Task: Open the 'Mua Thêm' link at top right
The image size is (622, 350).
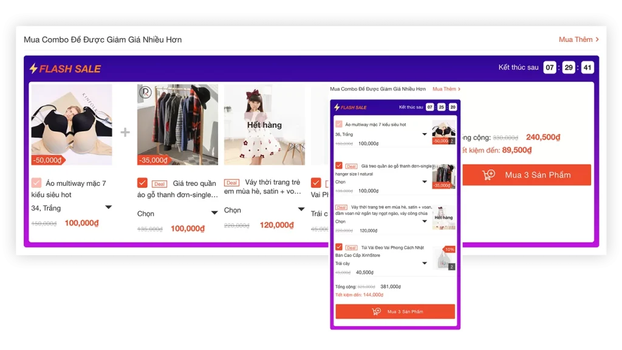Action: [x=578, y=39]
